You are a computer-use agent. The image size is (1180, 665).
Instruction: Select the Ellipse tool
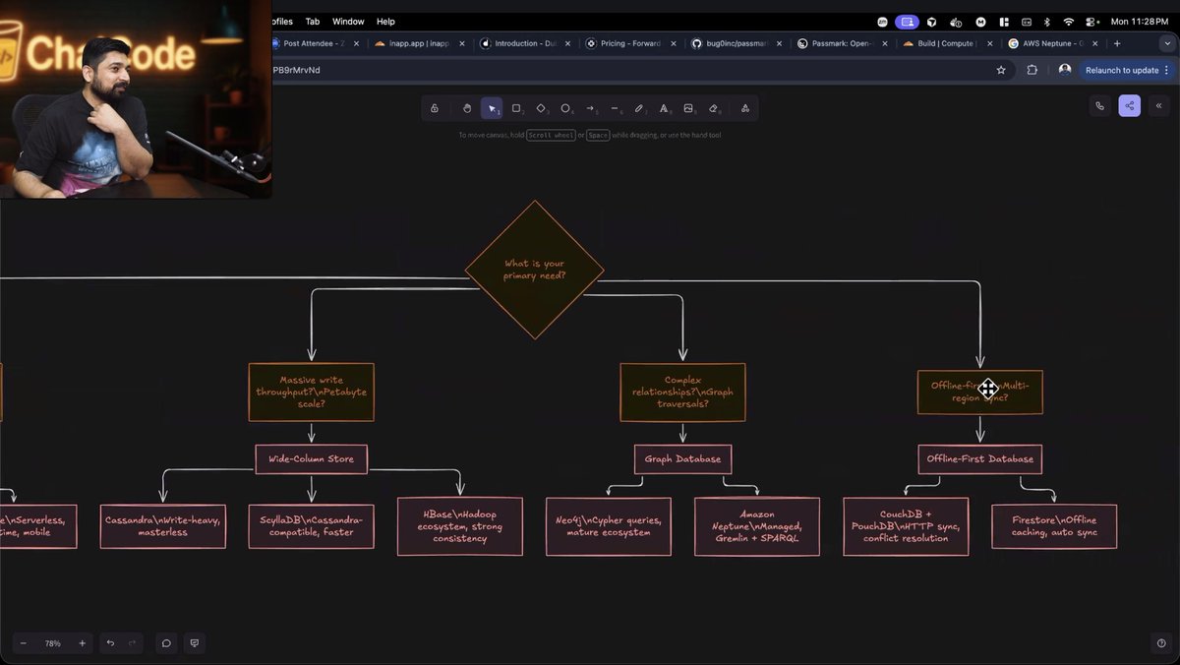566,108
